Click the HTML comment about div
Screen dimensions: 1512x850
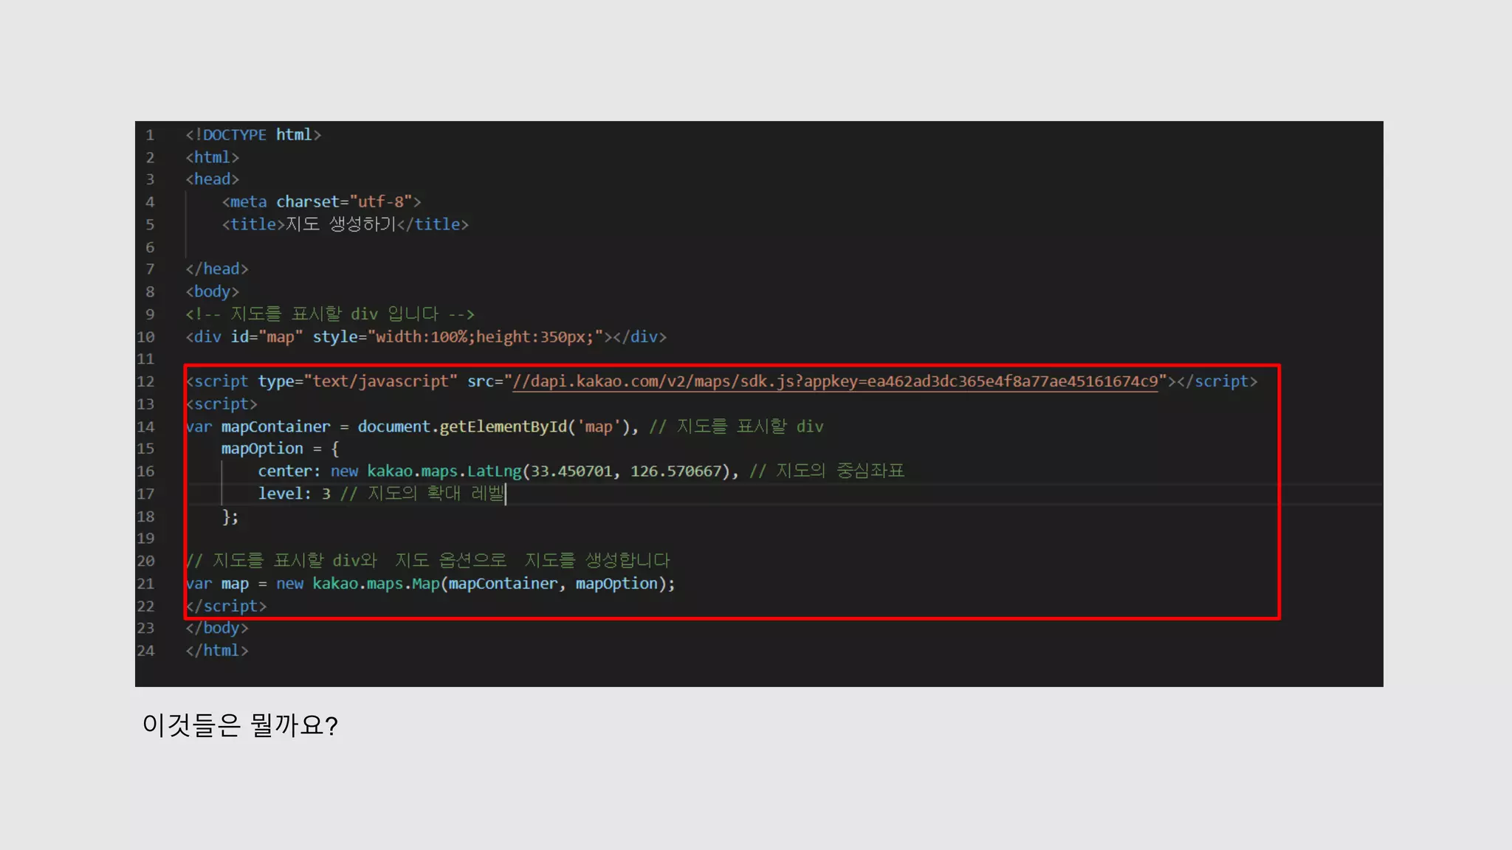(330, 314)
